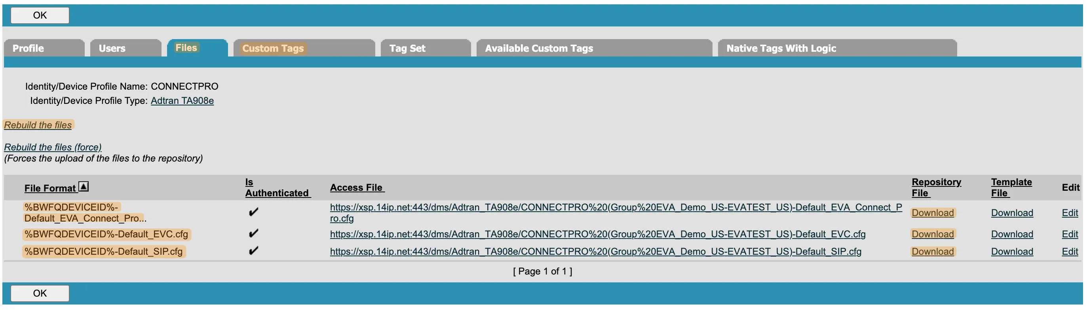Select %BWFQDEVICEID%-Default_EVA_Connect_Pro file format text
1087x312 pixels.
(85, 212)
